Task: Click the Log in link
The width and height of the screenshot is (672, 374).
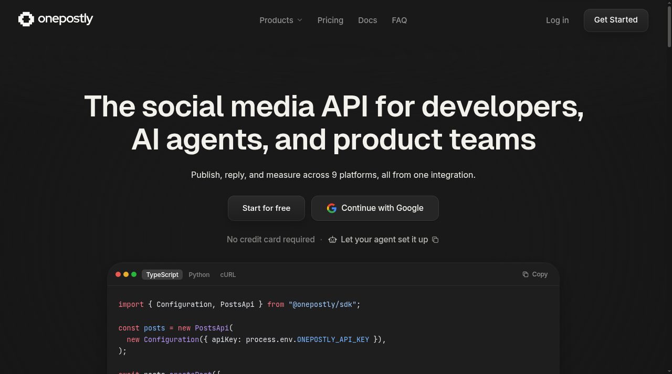Action: click(x=557, y=20)
